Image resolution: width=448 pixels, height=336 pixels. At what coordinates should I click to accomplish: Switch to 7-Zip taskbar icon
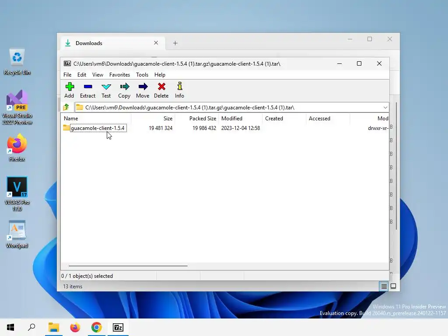click(118, 327)
